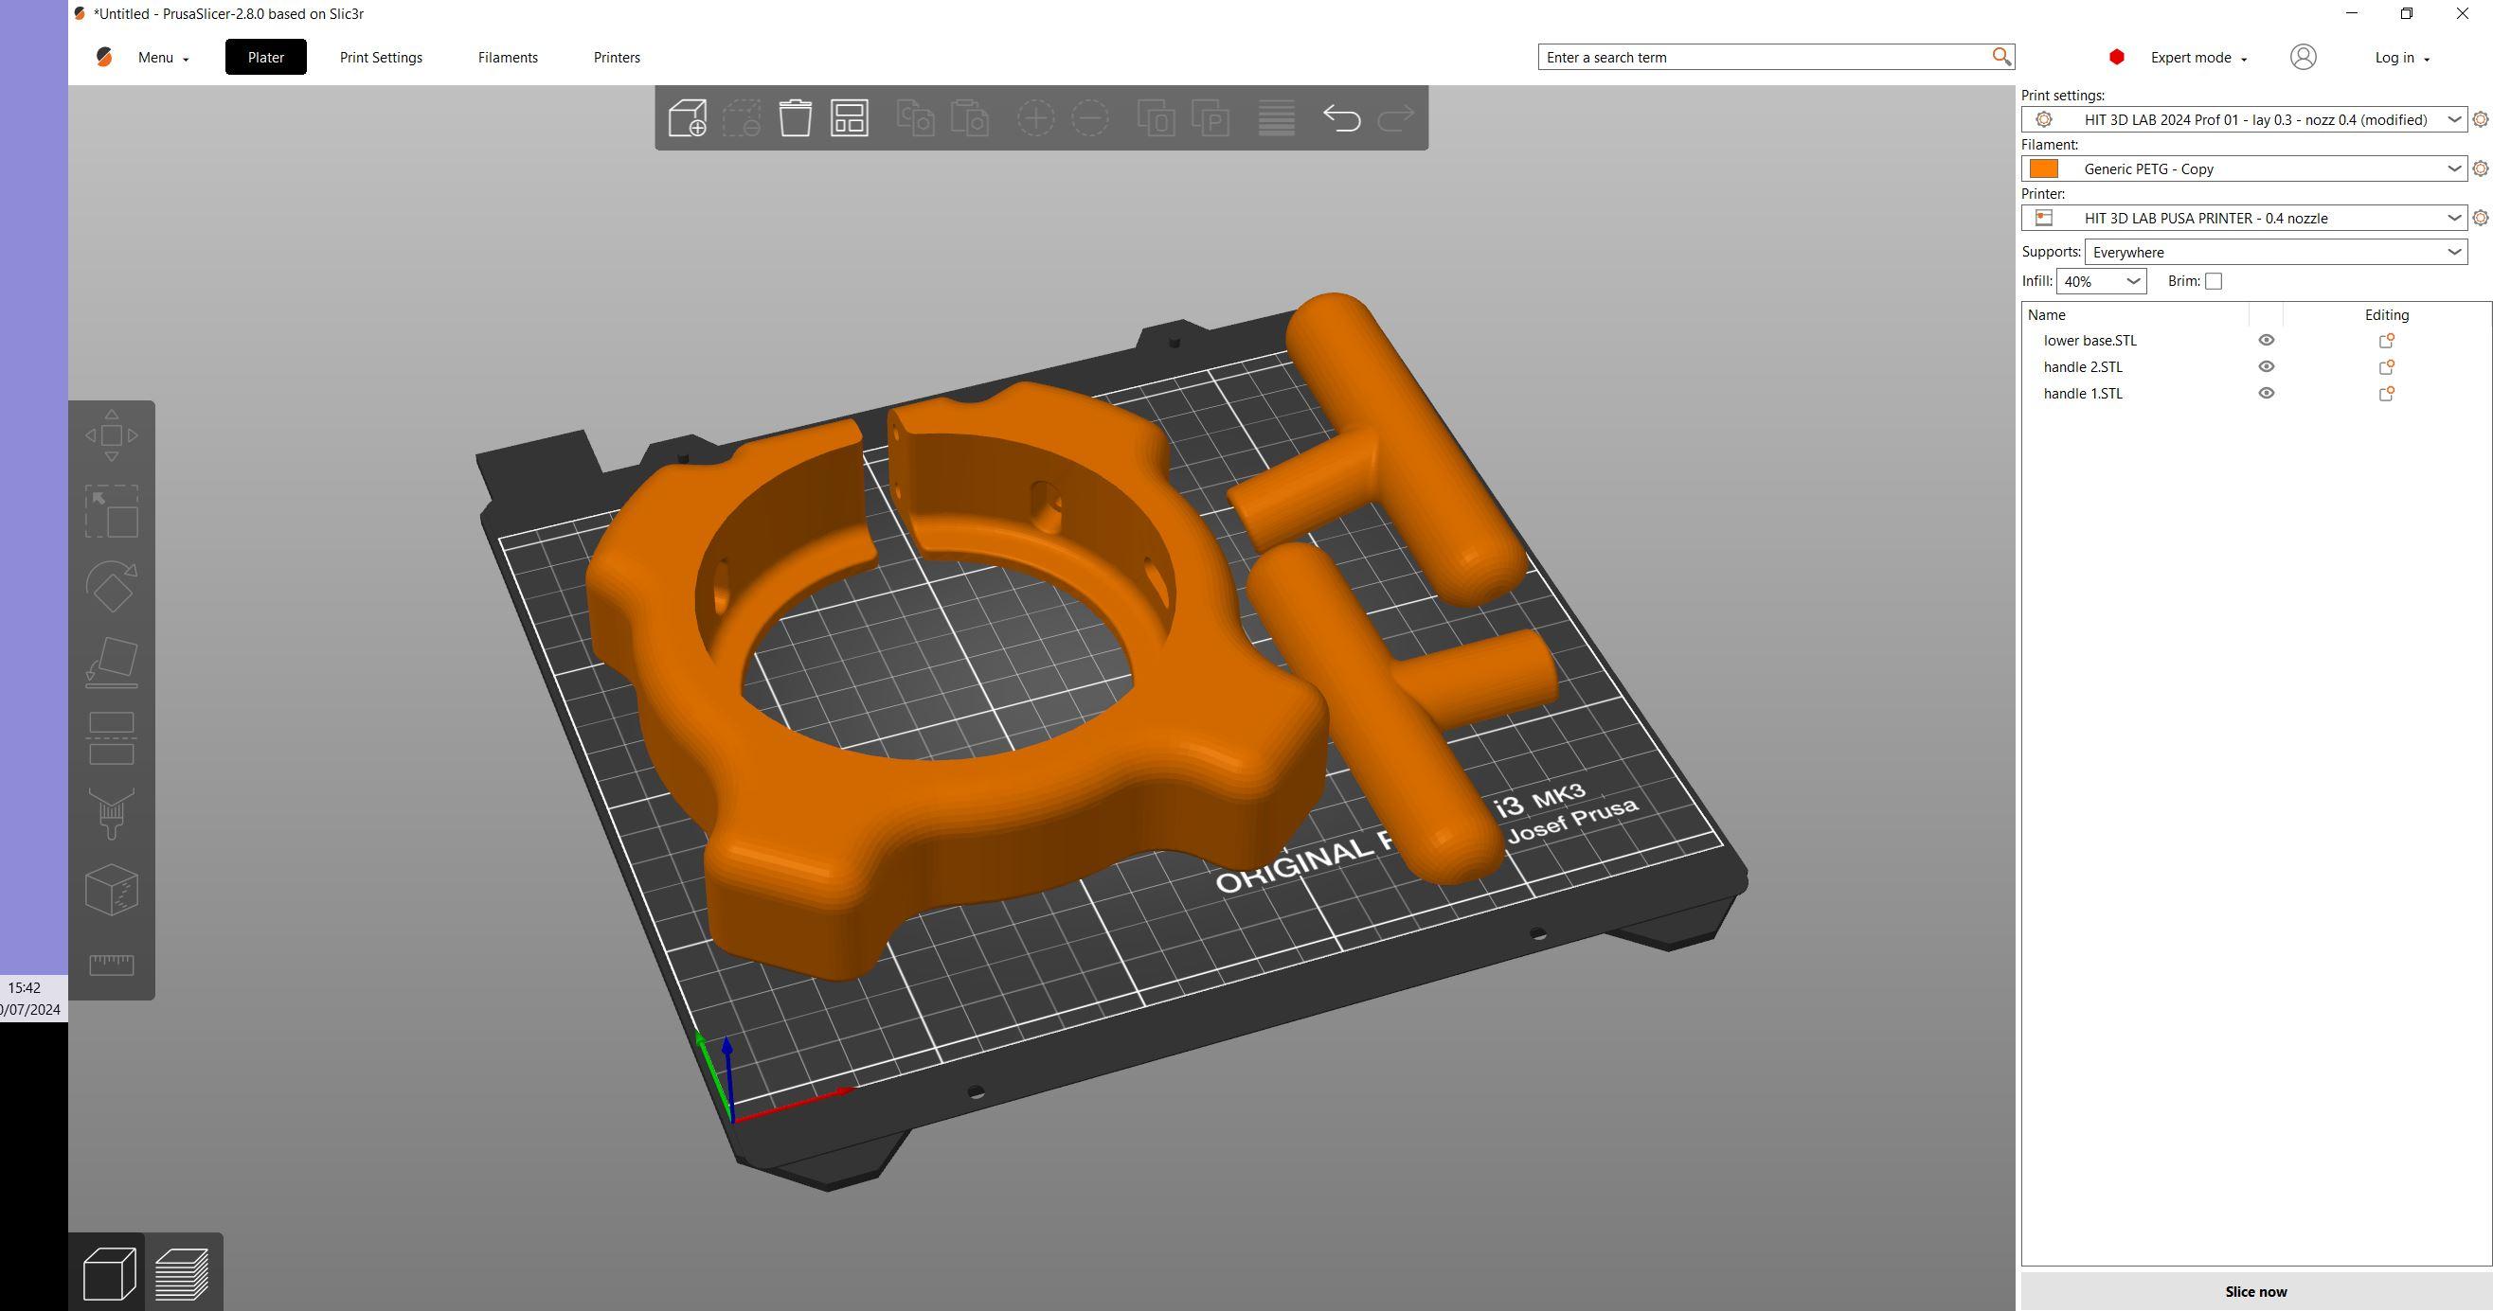Click the system clock showing 15:42
This screenshot has height=1311, width=2493.
point(25,987)
